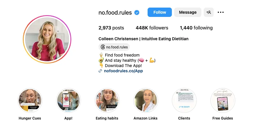261x130 pixels.
Task: Open the no.food.rules Threads badge
Action: (114, 47)
